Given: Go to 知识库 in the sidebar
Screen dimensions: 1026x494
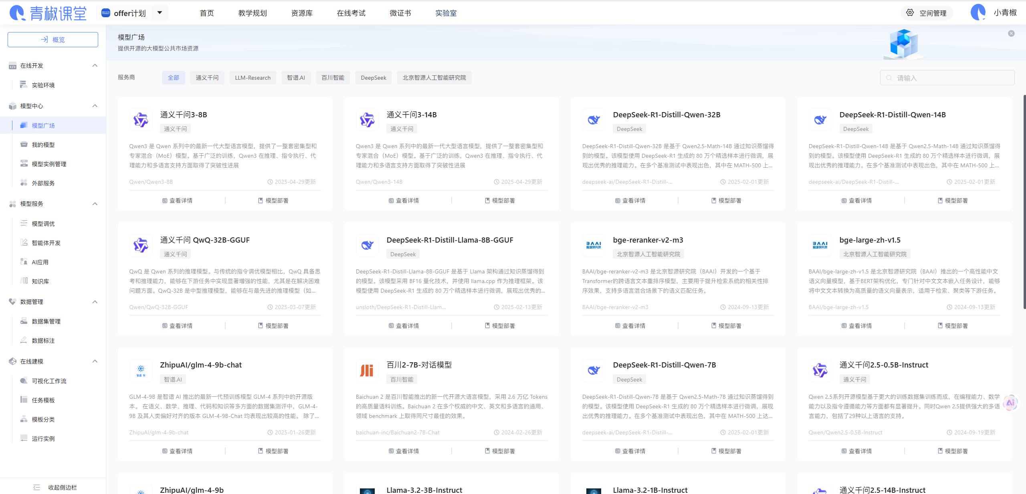Looking at the screenshot, I should (x=40, y=281).
